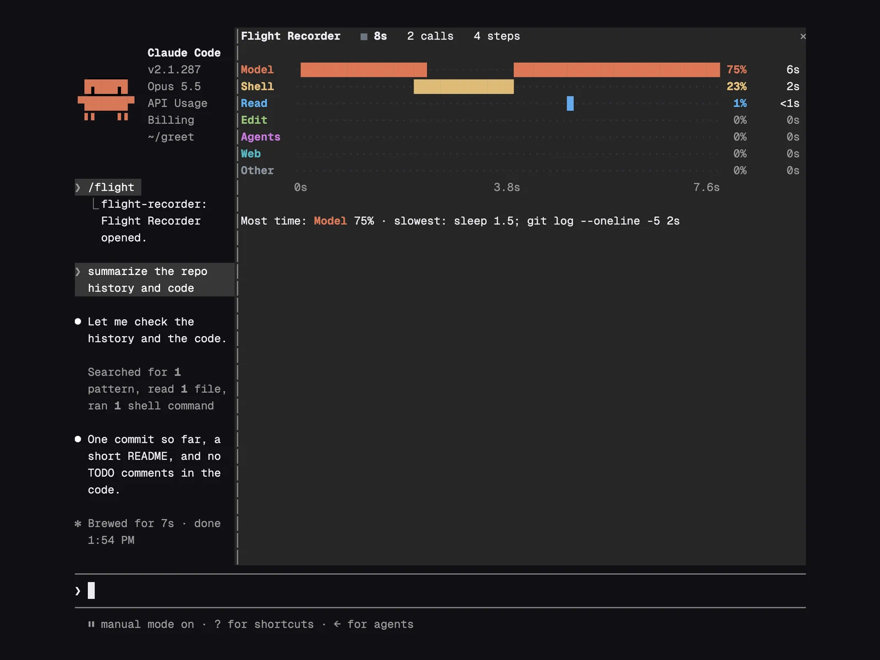Click the stop square icon before 8s

[x=364, y=36]
